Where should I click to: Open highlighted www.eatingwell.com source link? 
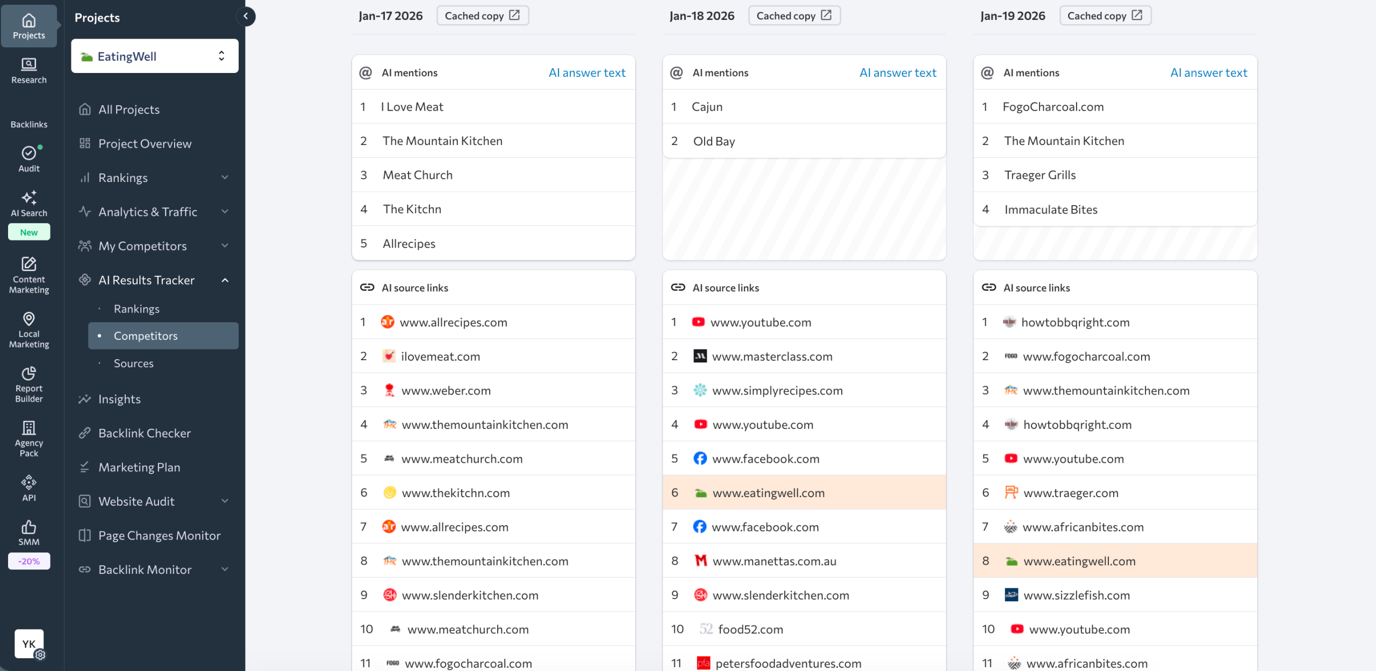tap(769, 492)
